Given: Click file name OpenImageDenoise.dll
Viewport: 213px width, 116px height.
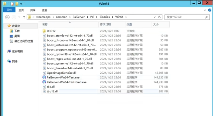Looking at the screenshot, I should (x=62, y=73).
